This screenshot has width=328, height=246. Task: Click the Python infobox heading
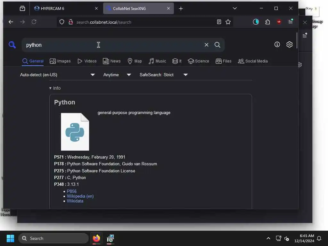click(x=64, y=102)
